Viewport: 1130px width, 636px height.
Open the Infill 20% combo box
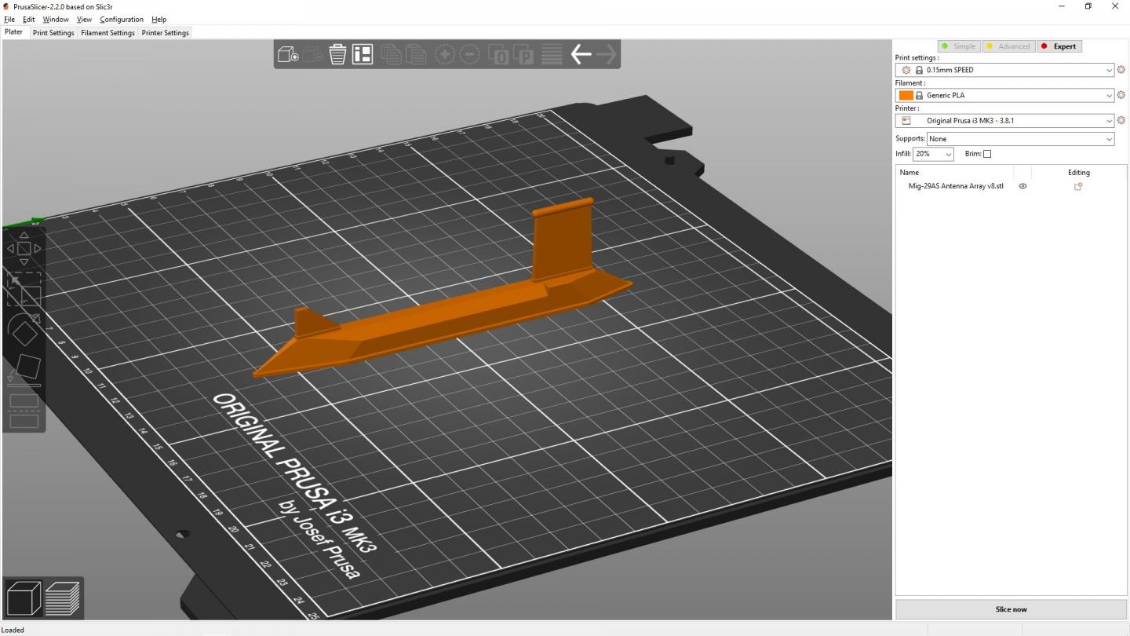coord(933,154)
